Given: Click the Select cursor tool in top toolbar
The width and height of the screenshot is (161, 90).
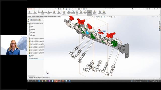Looking at the screenshot, I should tap(79, 9).
